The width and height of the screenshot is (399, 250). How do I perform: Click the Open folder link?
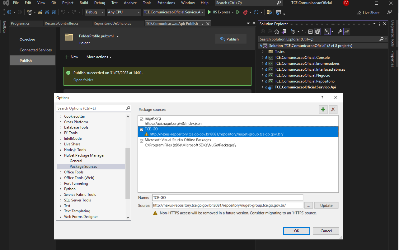(x=83, y=80)
